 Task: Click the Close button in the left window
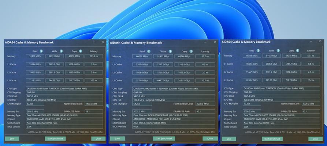[x=98, y=138]
